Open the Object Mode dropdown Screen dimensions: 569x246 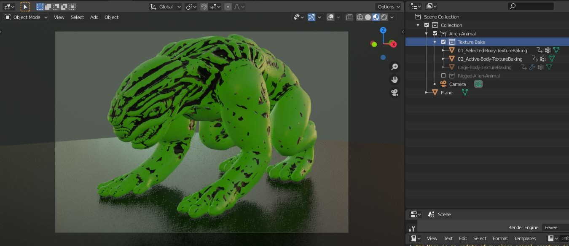pyautogui.click(x=26, y=17)
